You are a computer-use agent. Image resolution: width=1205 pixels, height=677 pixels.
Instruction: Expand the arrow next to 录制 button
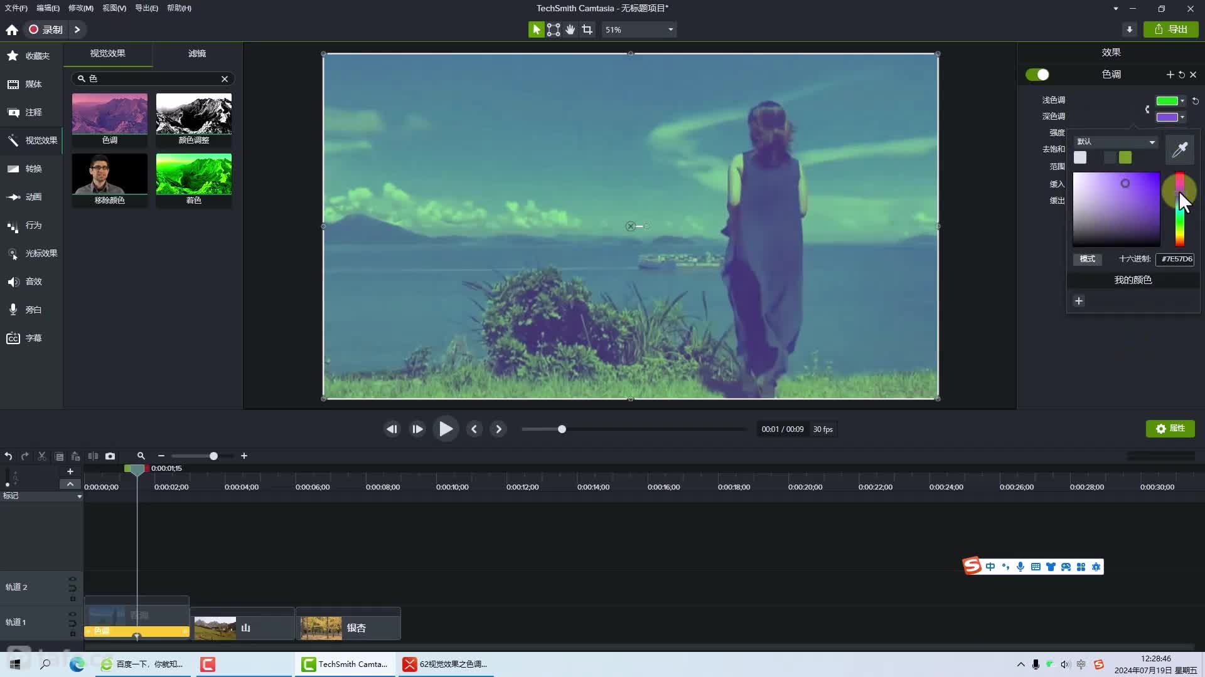pos(77,29)
